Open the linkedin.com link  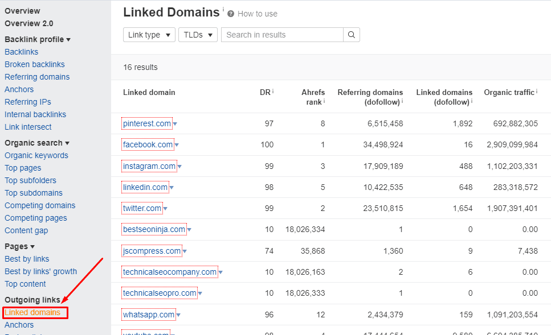(x=145, y=187)
